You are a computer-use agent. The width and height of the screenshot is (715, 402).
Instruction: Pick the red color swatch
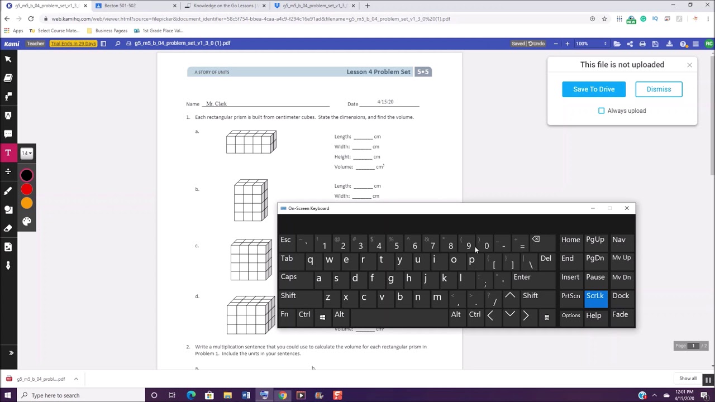27,190
